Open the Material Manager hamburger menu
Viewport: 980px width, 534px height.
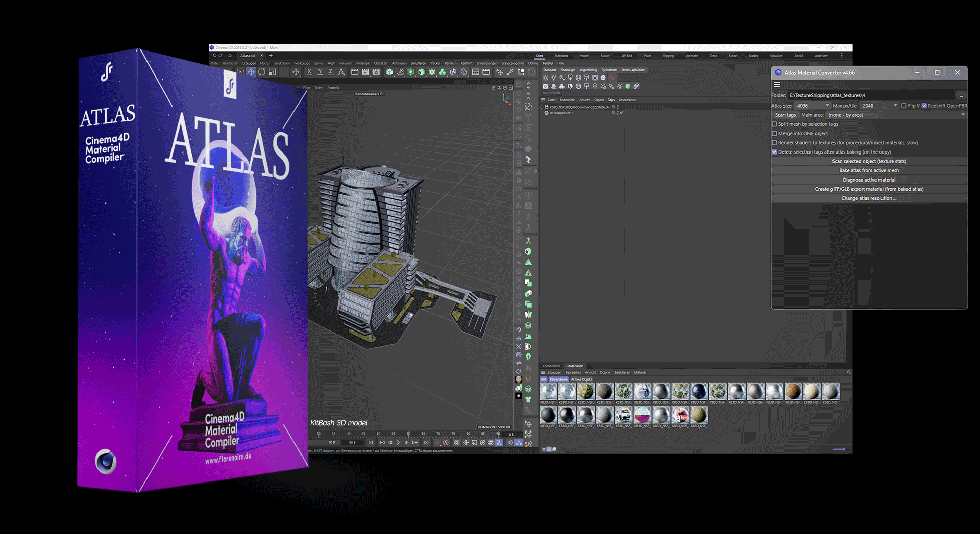coord(543,372)
